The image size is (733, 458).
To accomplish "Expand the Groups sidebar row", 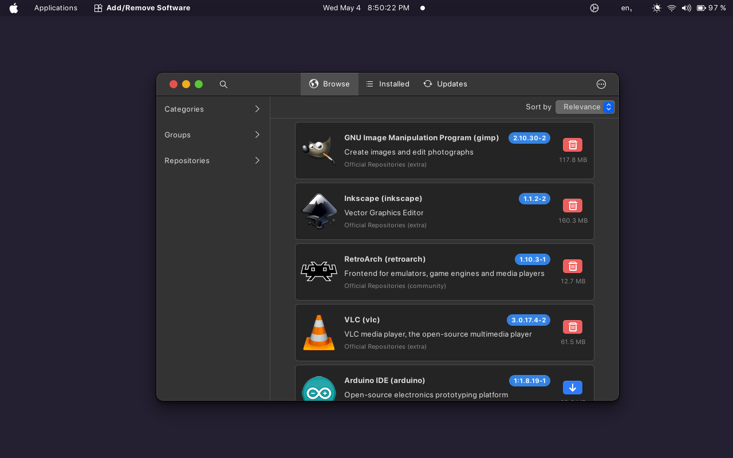I will 213,135.
